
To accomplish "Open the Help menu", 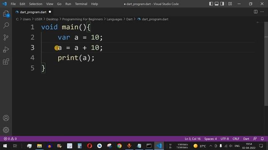I will (94, 4).
